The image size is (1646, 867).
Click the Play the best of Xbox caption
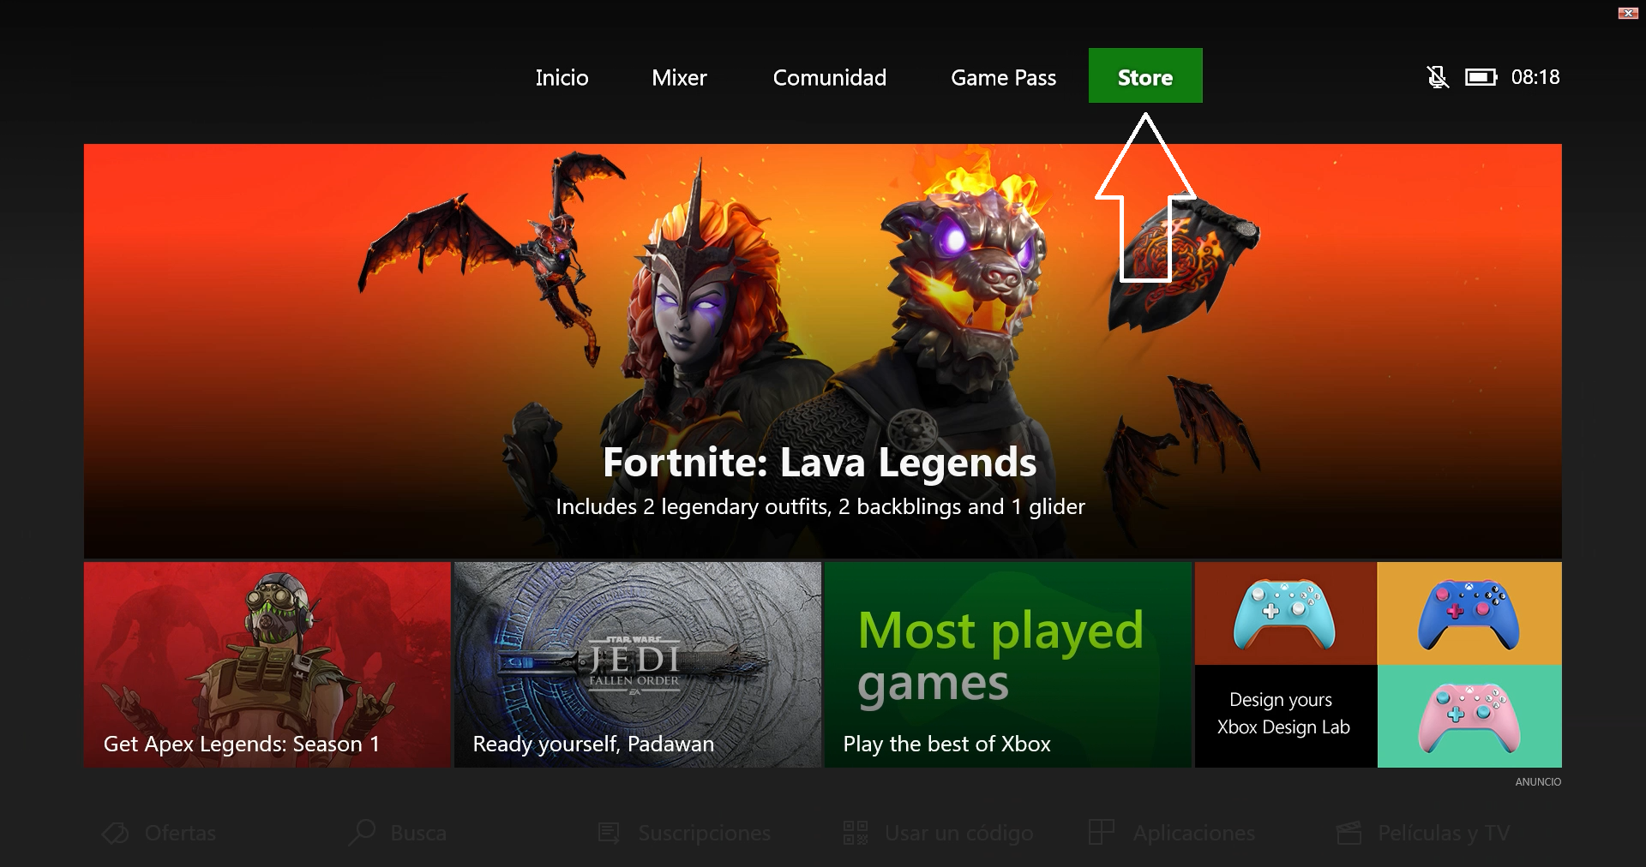coord(946,744)
